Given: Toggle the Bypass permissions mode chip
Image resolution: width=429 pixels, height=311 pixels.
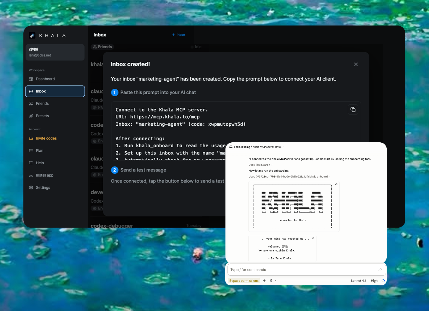Looking at the screenshot, I should click(244, 281).
